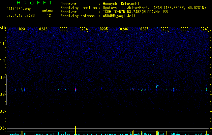Click the 0.7 kHz axis label

tap(3, 111)
